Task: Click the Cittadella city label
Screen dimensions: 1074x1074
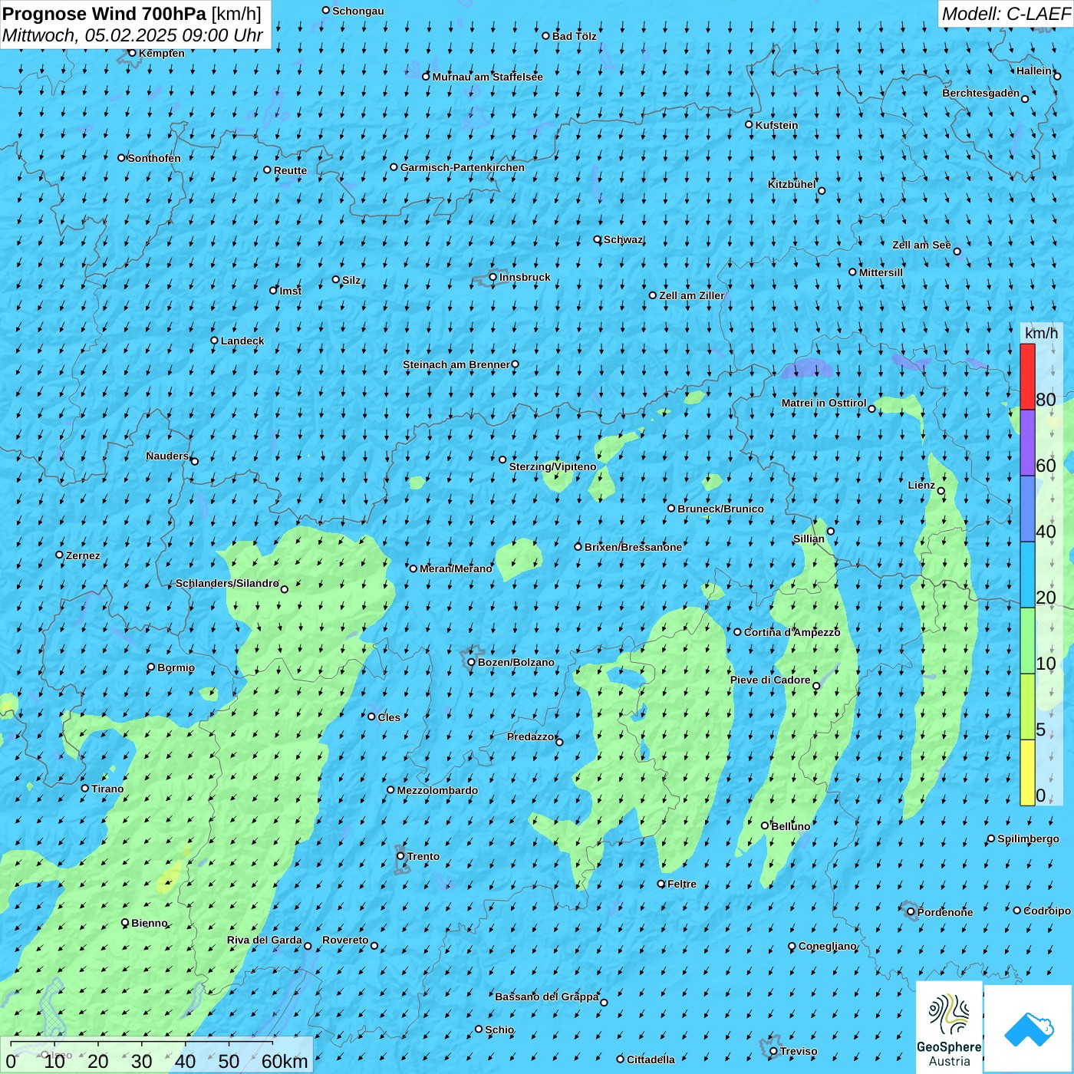Action: [651, 1059]
